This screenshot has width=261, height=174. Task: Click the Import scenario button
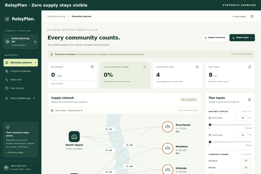(215, 38)
